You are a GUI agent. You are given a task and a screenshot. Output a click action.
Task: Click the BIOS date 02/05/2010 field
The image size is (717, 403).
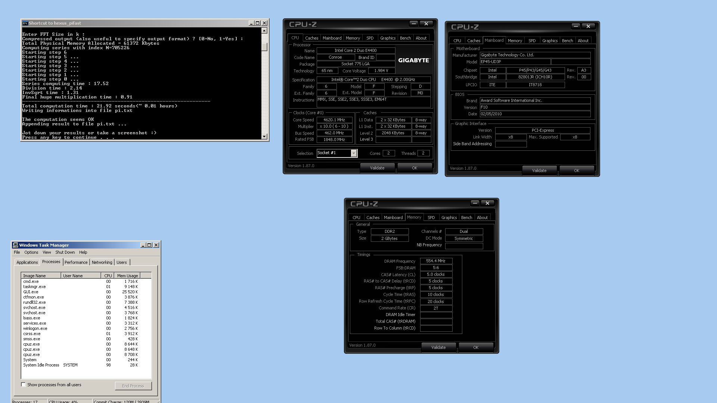(535, 114)
